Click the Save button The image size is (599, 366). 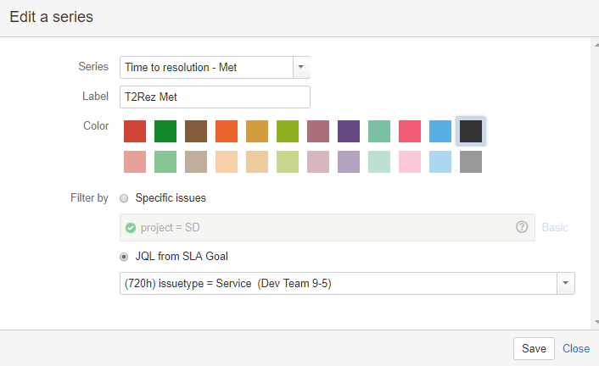point(534,348)
